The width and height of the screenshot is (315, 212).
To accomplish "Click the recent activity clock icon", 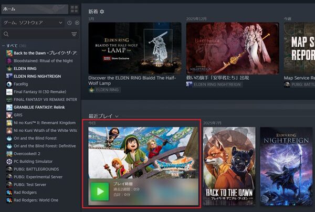I will click(69, 23).
